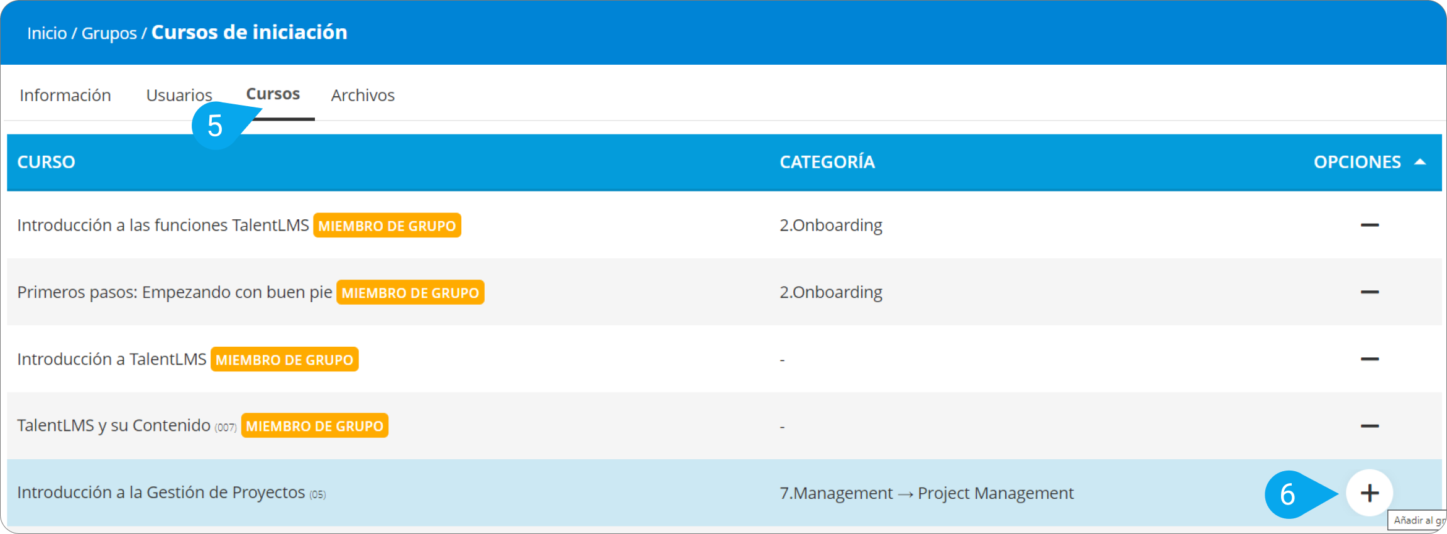Select the Cursos tab
The image size is (1447, 534).
273,94
